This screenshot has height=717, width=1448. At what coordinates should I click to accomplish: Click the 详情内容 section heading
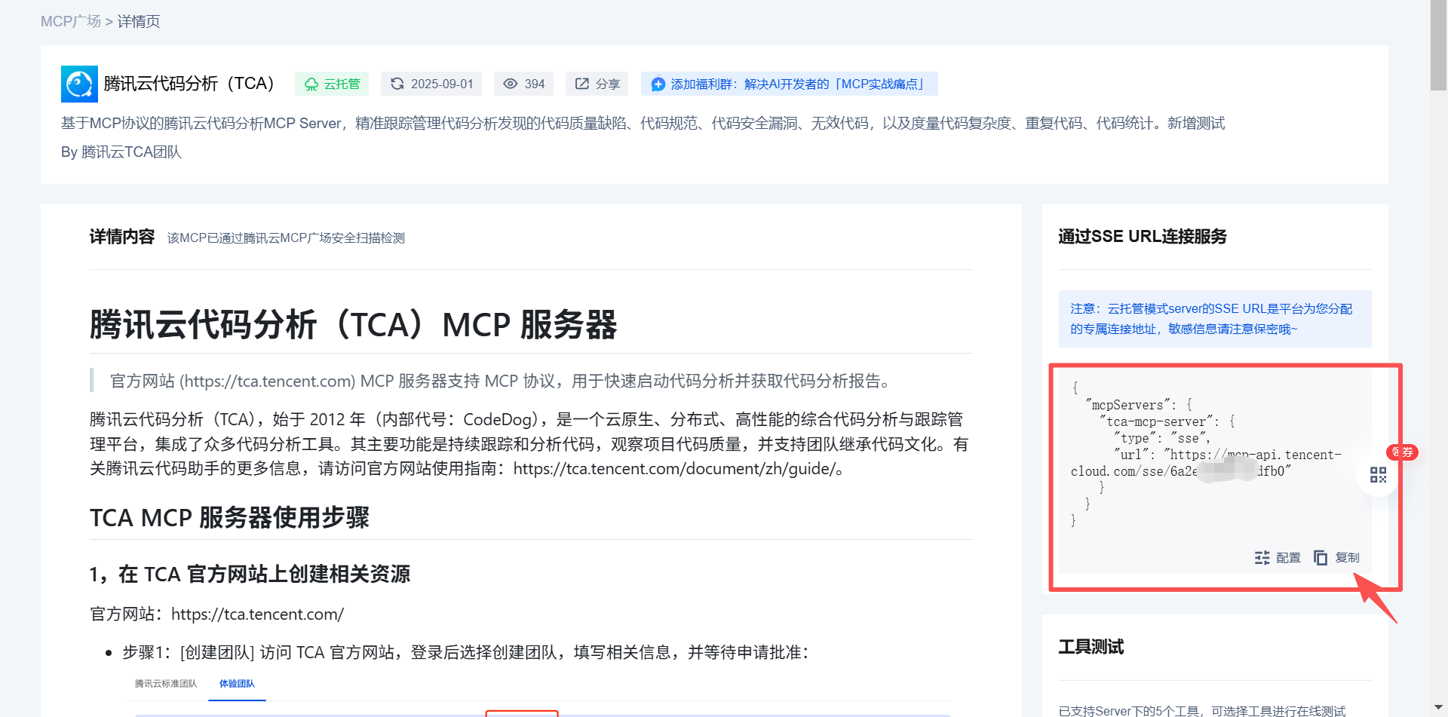(x=122, y=237)
